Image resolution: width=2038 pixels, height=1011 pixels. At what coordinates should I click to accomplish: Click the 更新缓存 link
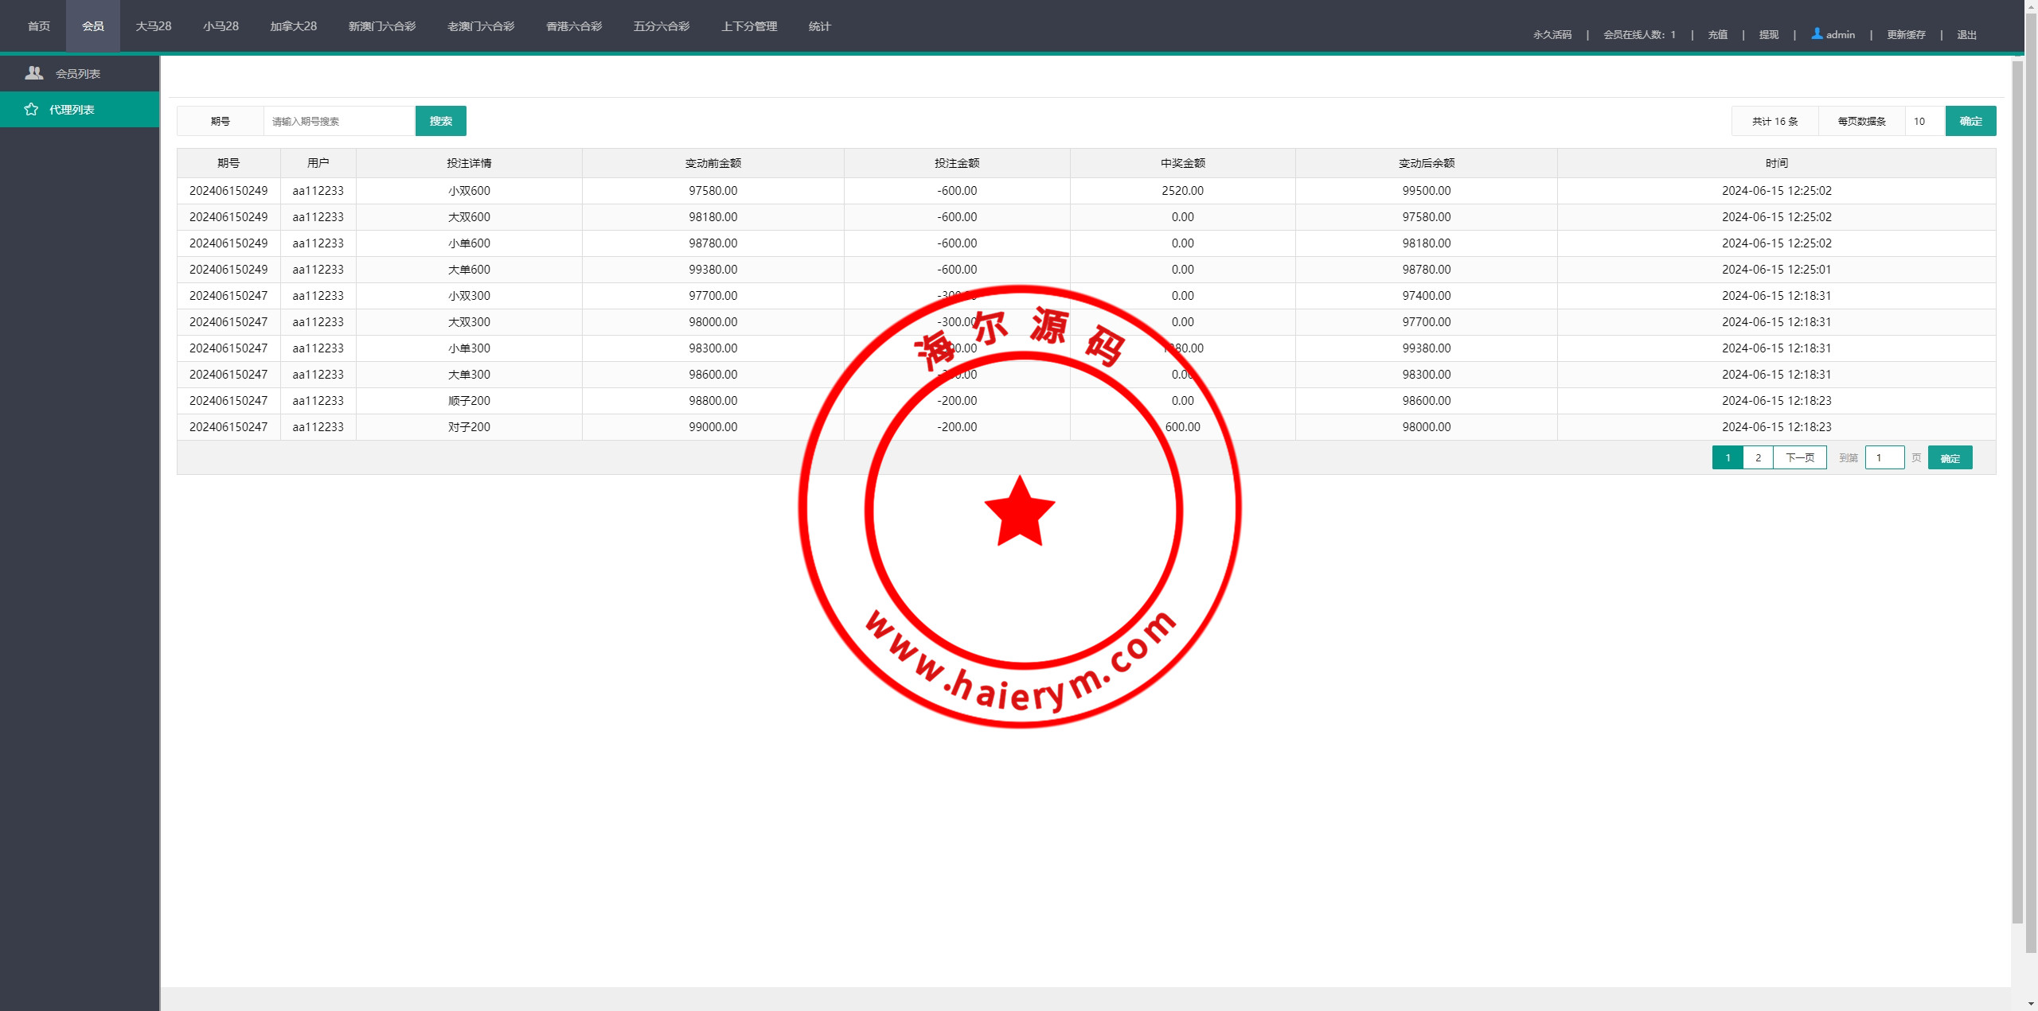(1905, 34)
